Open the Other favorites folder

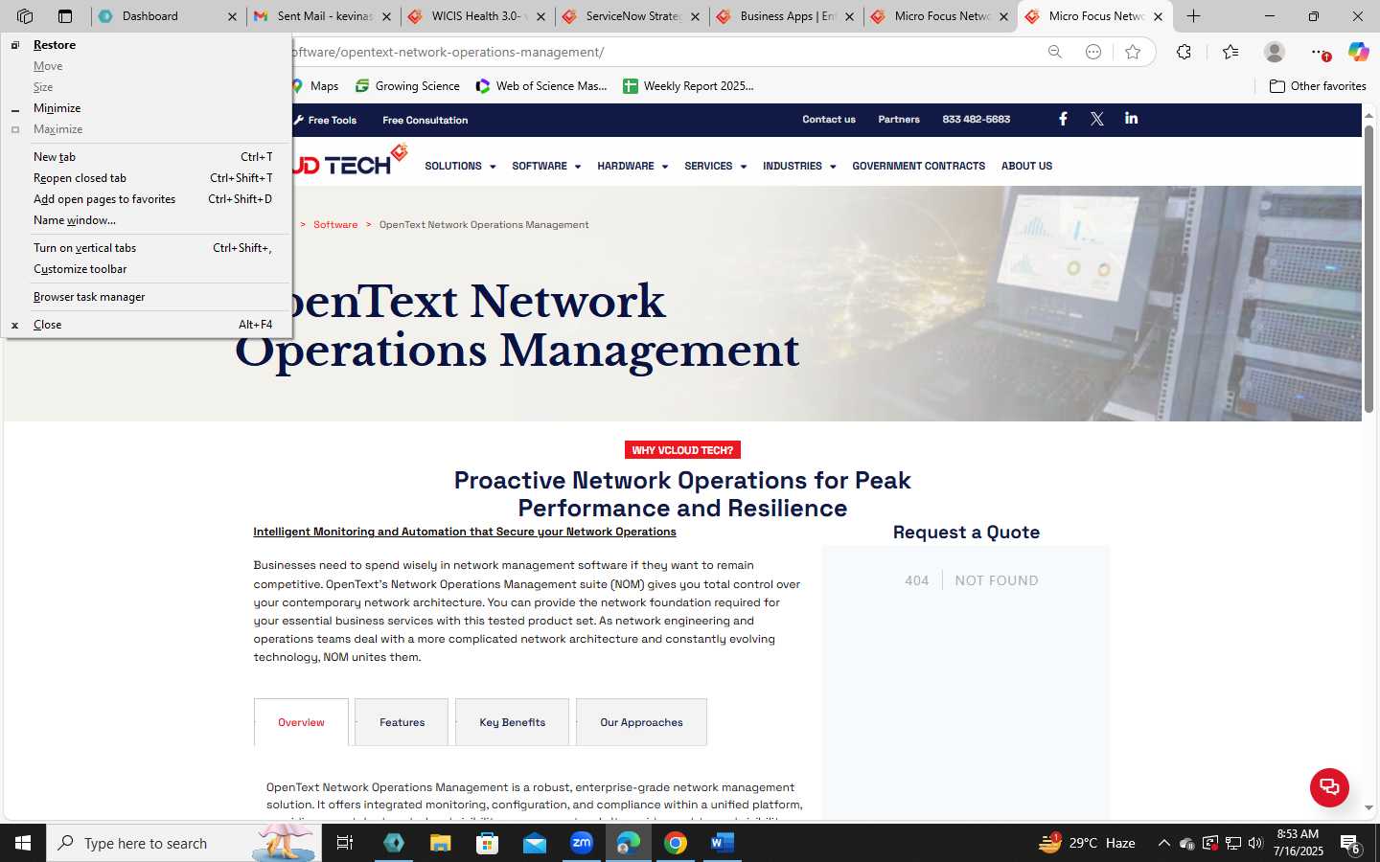click(1318, 86)
